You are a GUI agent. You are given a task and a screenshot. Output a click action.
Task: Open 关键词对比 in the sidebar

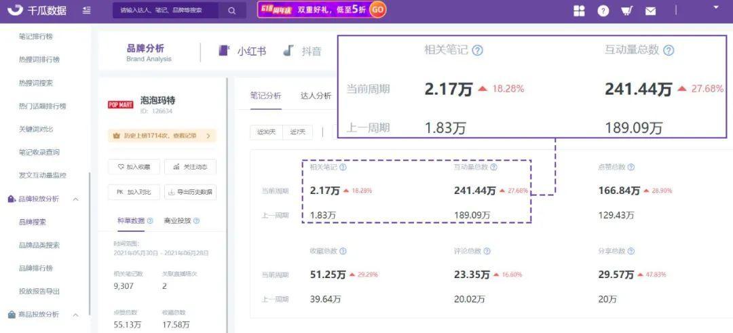click(x=36, y=129)
